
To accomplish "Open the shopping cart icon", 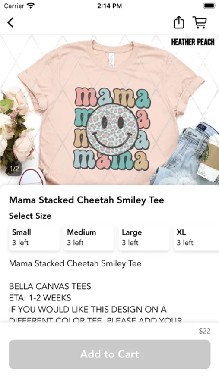I will click(200, 22).
